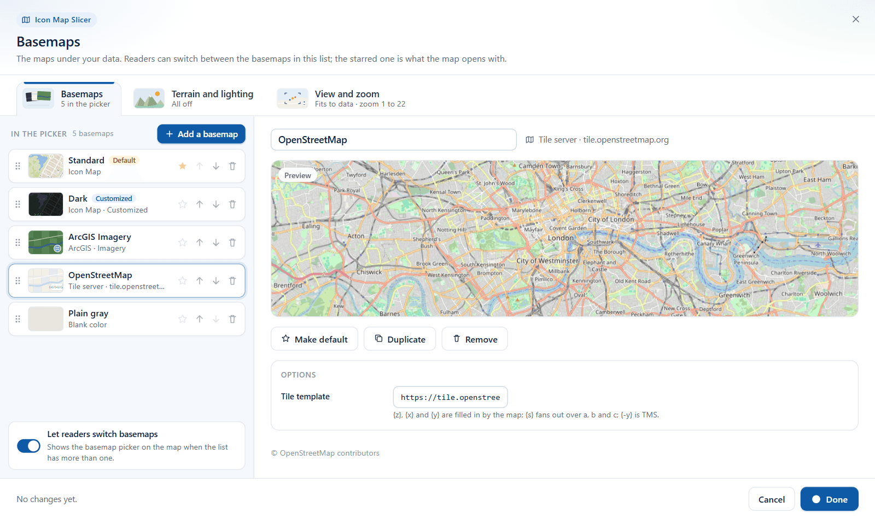
Task: Select the Dark basemap thumbnail
Action: (46, 204)
